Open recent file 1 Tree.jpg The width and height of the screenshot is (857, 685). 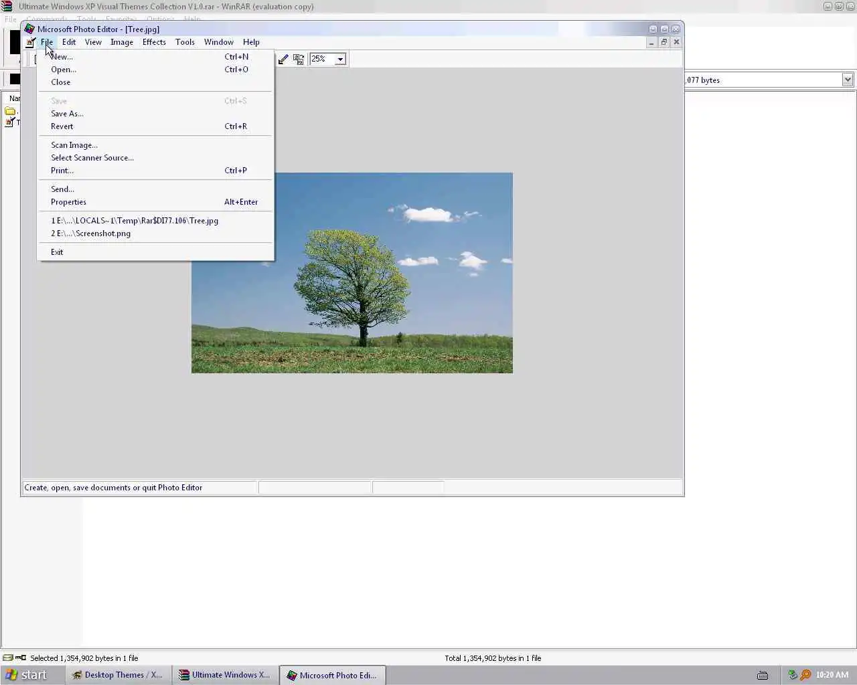[x=155, y=221]
